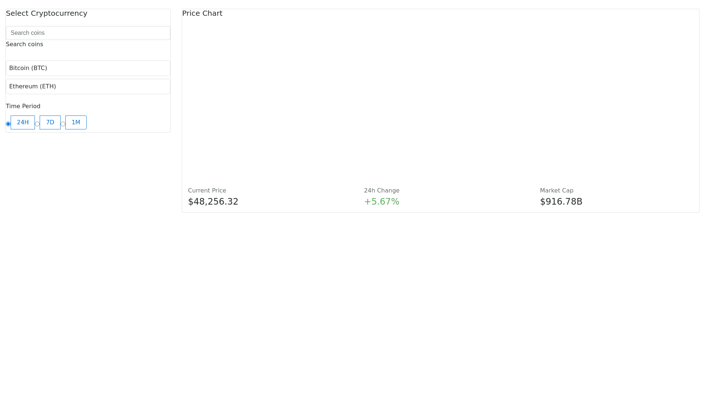Select Ethereum (ETH) from the coin list
Viewport: 705px width, 396px height.
tap(88, 87)
